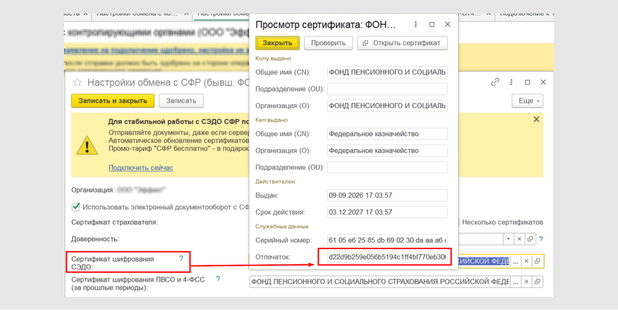The height and width of the screenshot is (310, 618).
Task: Click the Подключить сейчас link
Action: pyautogui.click(x=141, y=168)
